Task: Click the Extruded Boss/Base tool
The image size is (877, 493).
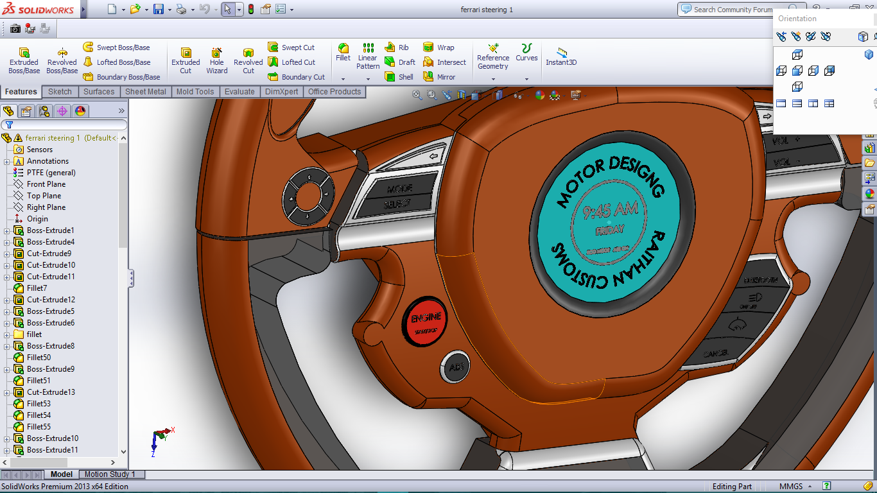Action: coord(24,60)
